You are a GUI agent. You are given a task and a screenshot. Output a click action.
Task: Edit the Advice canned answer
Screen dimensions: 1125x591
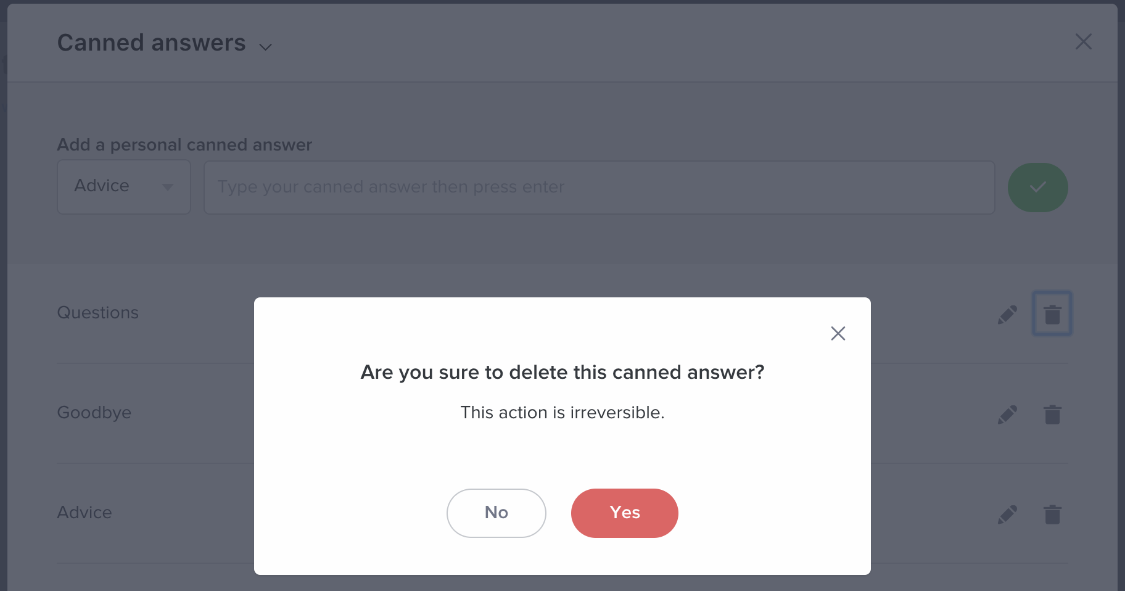point(1007,515)
